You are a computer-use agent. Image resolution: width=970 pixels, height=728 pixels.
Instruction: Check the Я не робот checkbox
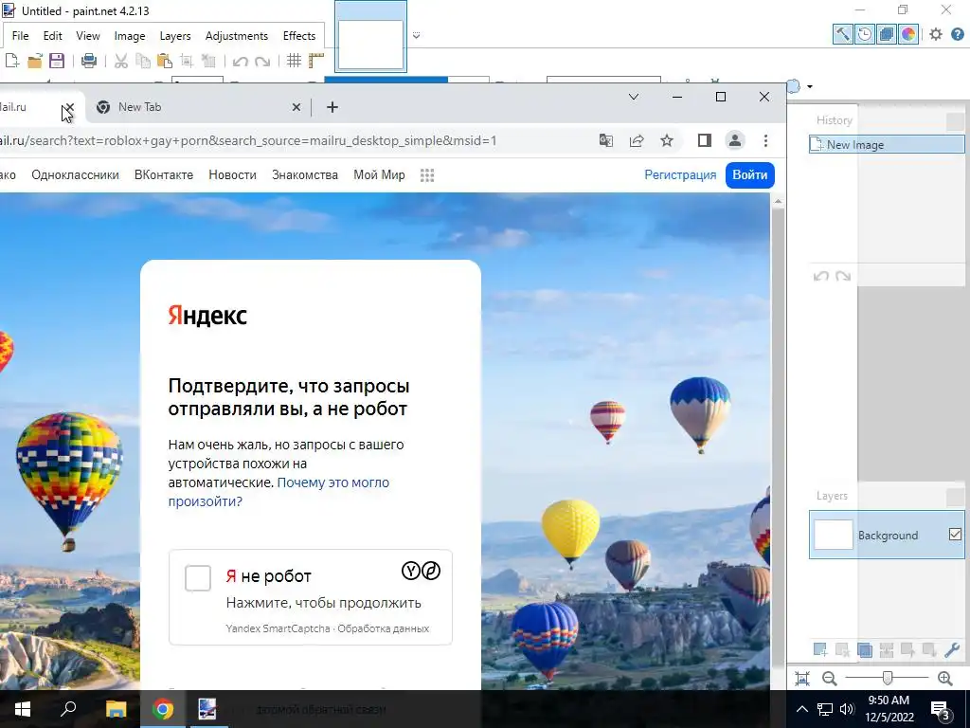[x=198, y=578]
